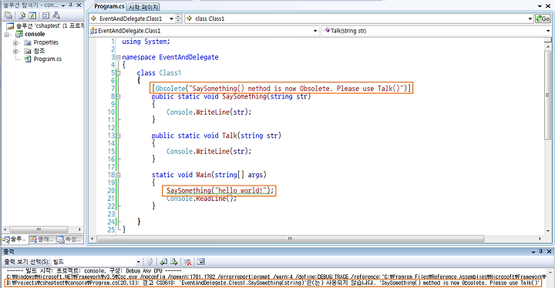Select the solution 'cshaptest' node

tap(45, 26)
